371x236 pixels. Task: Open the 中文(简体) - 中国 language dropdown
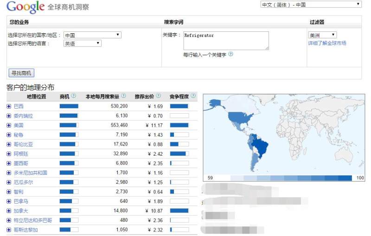point(310,5)
